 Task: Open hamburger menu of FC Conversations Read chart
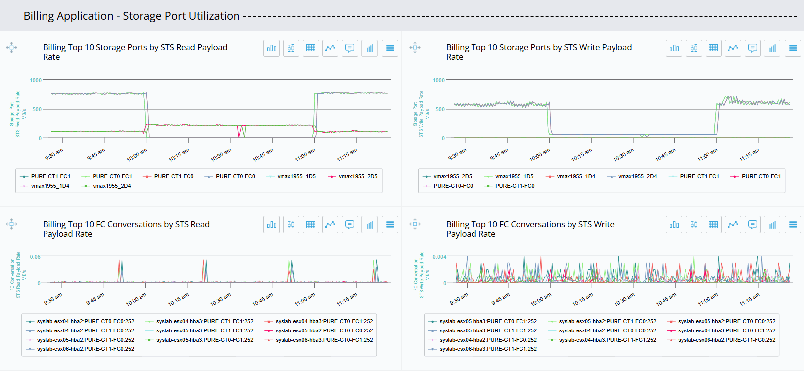(x=390, y=225)
